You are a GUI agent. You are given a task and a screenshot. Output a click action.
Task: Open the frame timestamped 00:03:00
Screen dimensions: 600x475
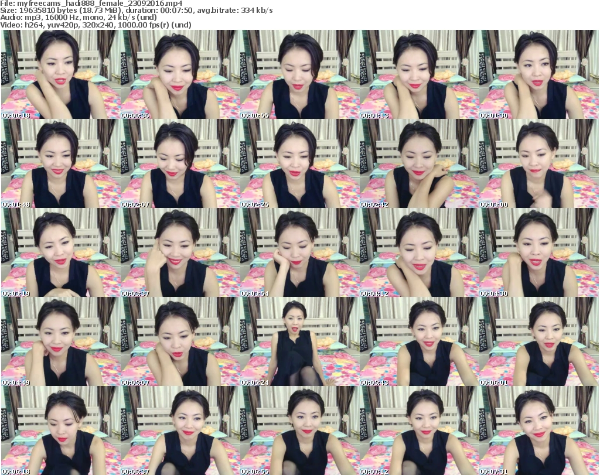pyautogui.click(x=539, y=163)
